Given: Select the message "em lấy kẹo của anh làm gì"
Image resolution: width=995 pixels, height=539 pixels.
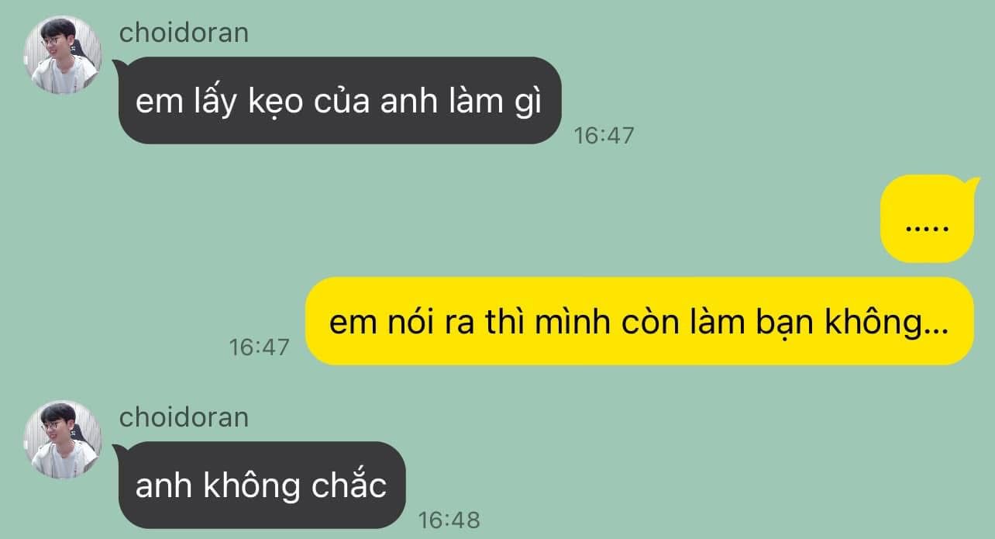Looking at the screenshot, I should point(339,101).
